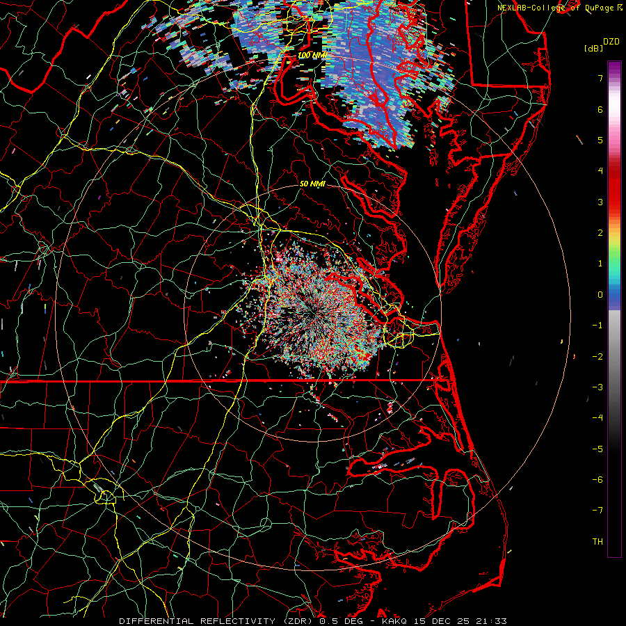This screenshot has height=626, width=626.
Task: Click the 1 value on color scale
Action: pos(600,264)
